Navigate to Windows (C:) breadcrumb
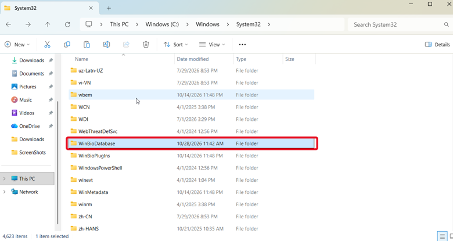Viewport: 453px width, 241px height. 162,24
